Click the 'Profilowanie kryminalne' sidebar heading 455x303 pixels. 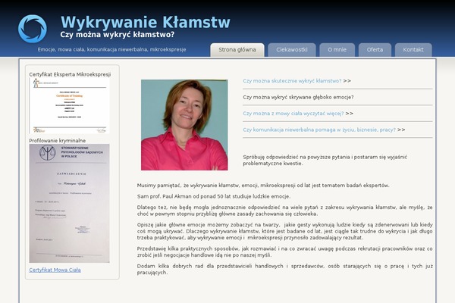(58, 141)
